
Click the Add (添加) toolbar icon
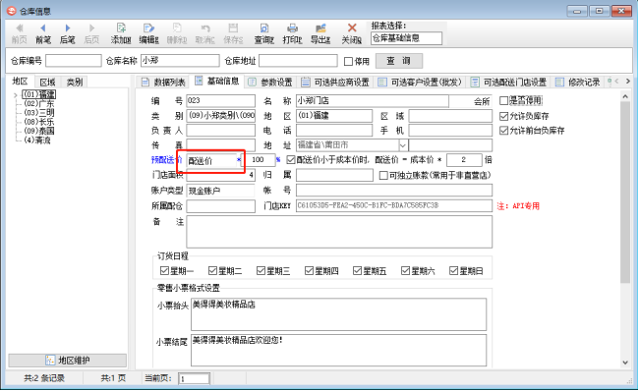coord(121,28)
